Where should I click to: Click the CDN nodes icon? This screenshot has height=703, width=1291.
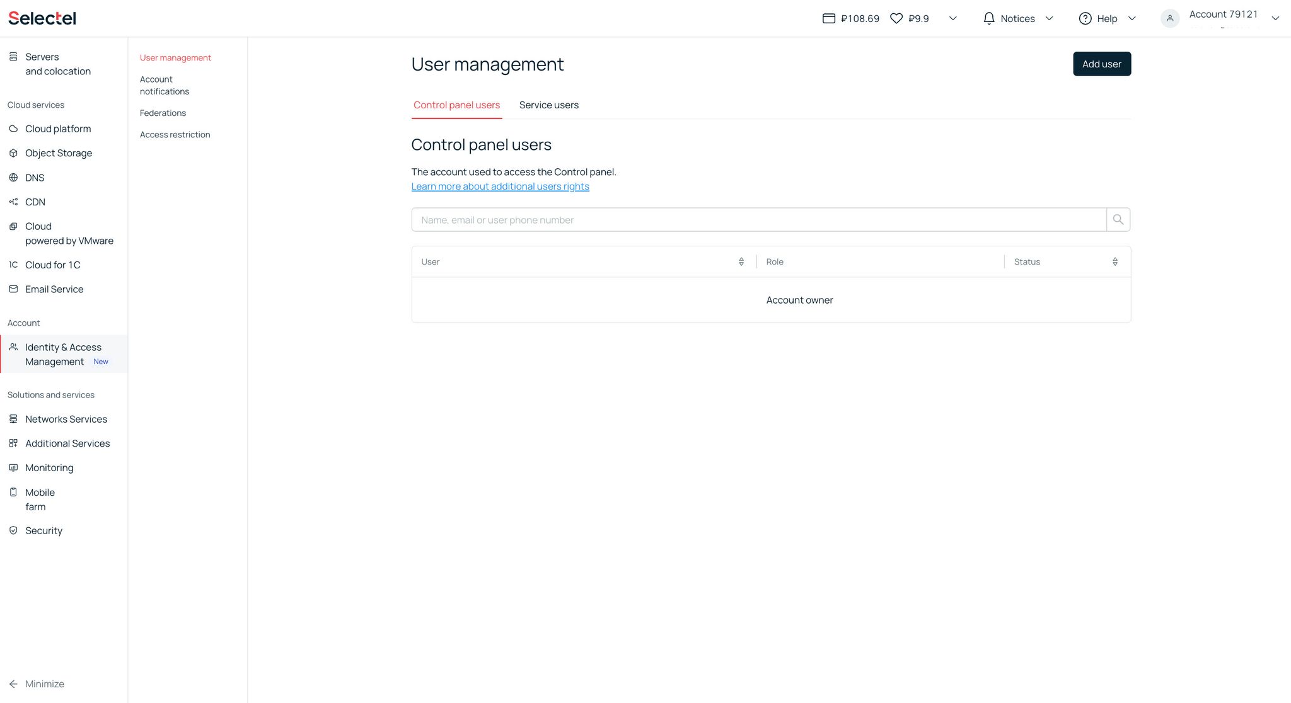13,202
